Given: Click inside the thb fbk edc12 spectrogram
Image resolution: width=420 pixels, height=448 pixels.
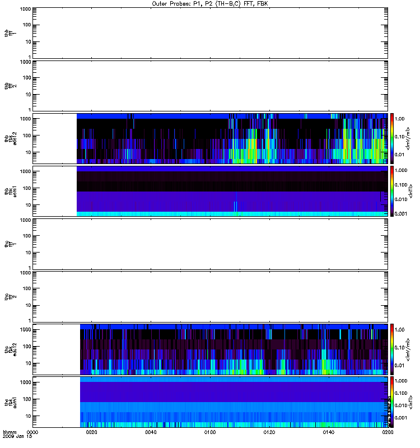Looking at the screenshot, I should click(x=232, y=138).
